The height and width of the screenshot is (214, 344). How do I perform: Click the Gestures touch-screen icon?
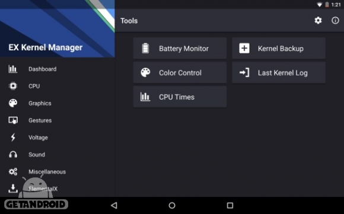[13, 120]
